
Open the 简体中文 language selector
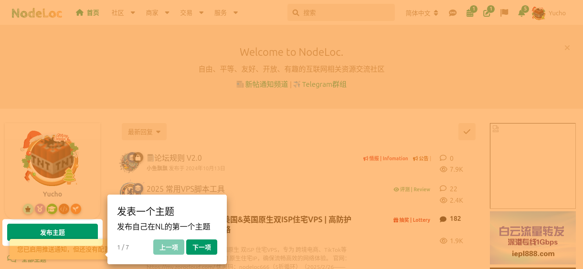click(x=422, y=13)
